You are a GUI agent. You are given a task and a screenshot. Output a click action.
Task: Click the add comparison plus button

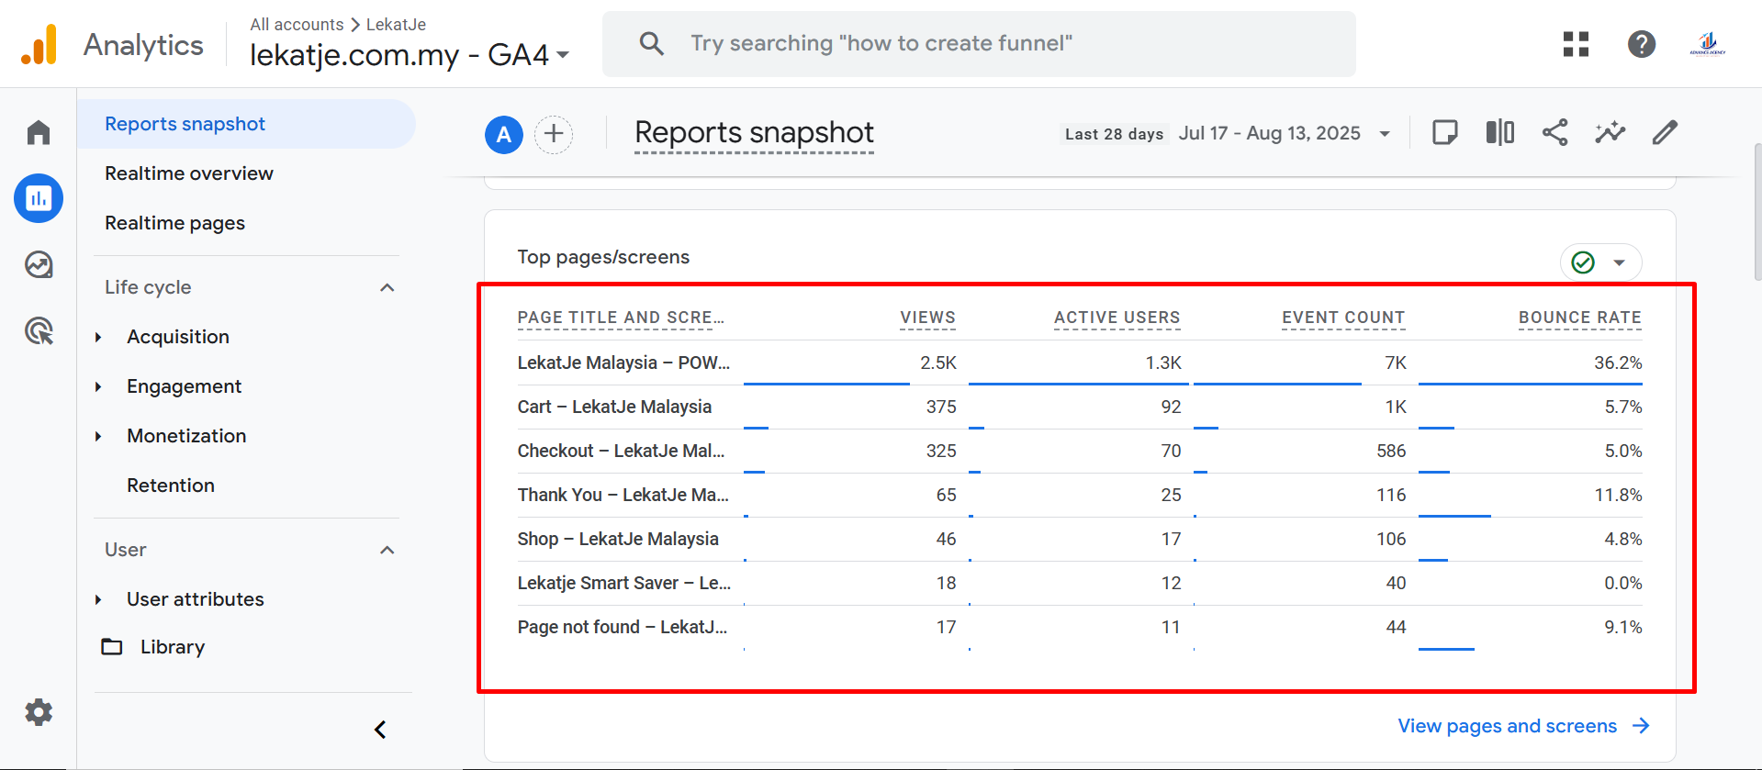554,135
